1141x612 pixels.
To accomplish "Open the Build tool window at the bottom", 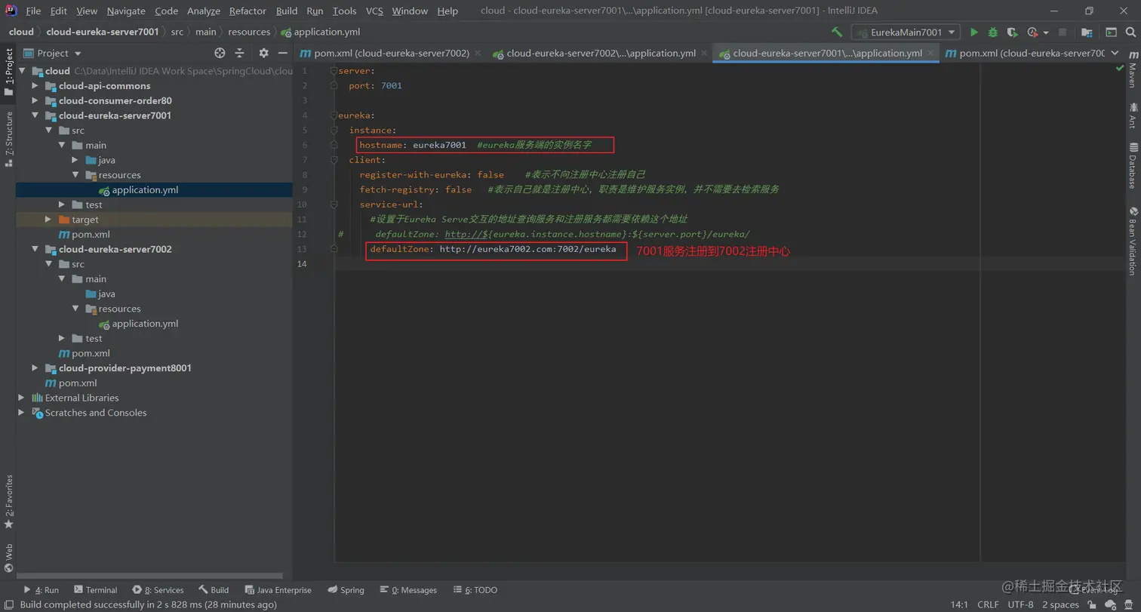I will 214,590.
